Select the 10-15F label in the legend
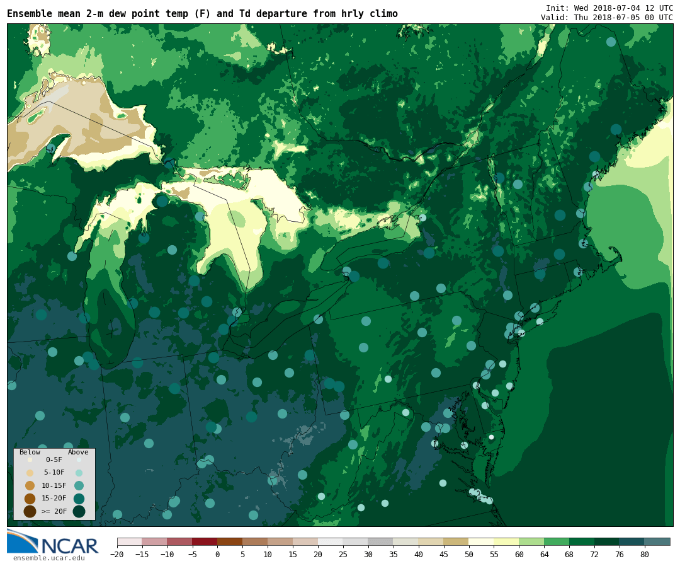Screen dimensions: 680x566 coord(54,485)
